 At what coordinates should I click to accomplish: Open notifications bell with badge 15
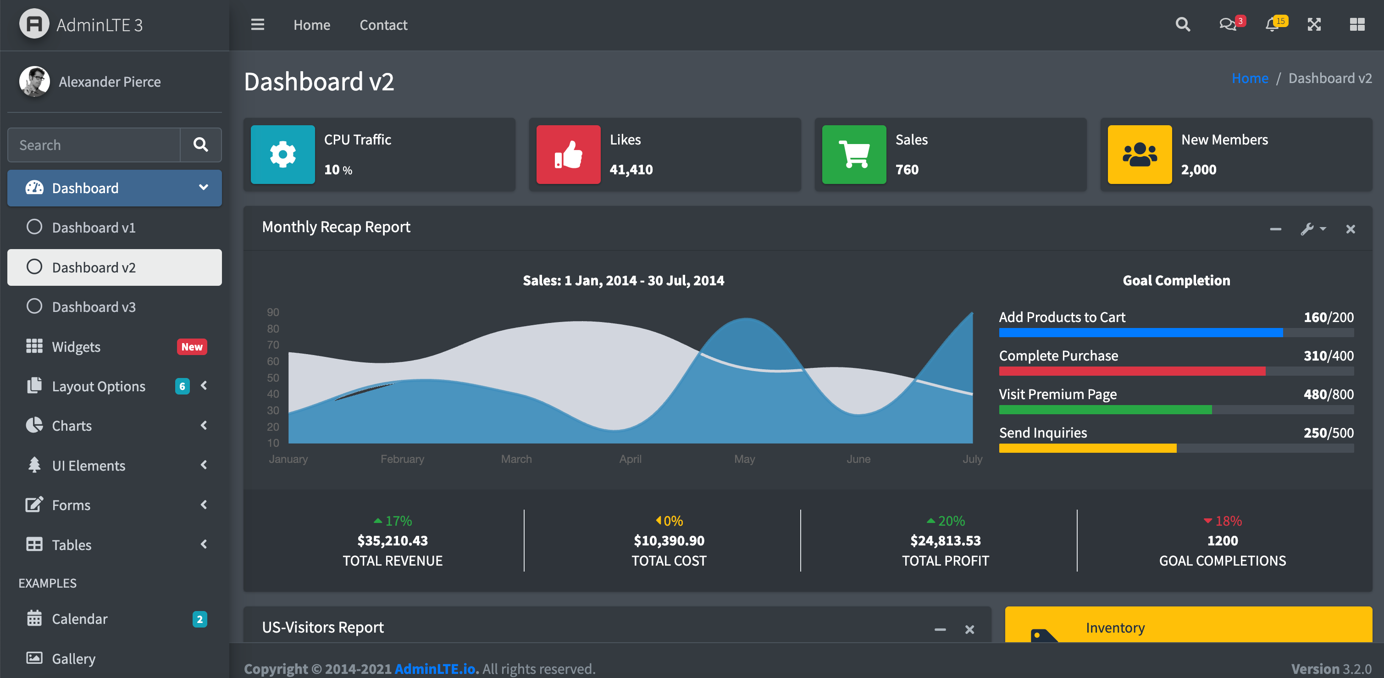tap(1272, 25)
